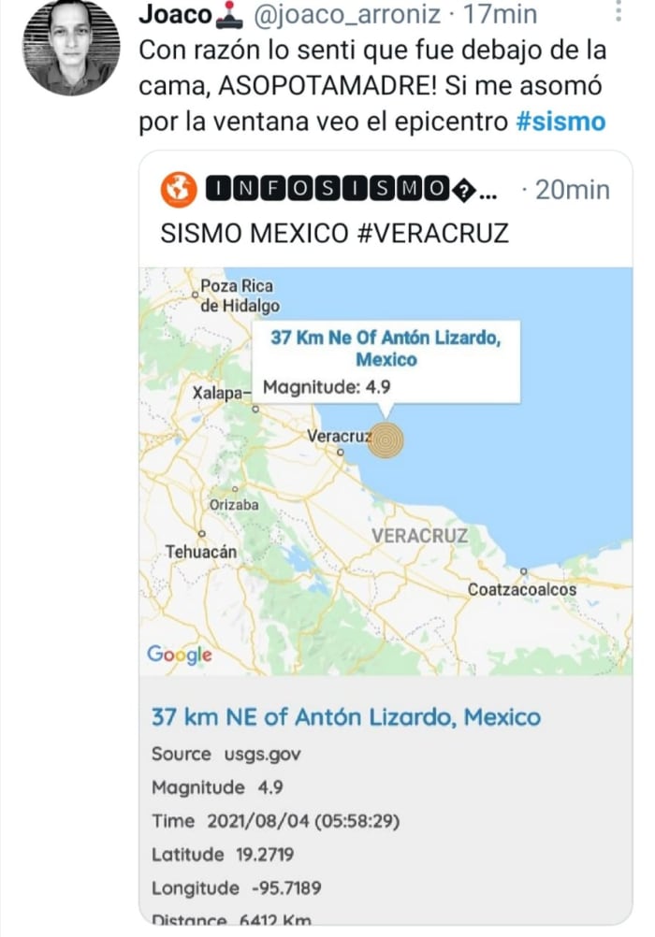Open Joaco's profile picture
The image size is (655, 937).
68,48
